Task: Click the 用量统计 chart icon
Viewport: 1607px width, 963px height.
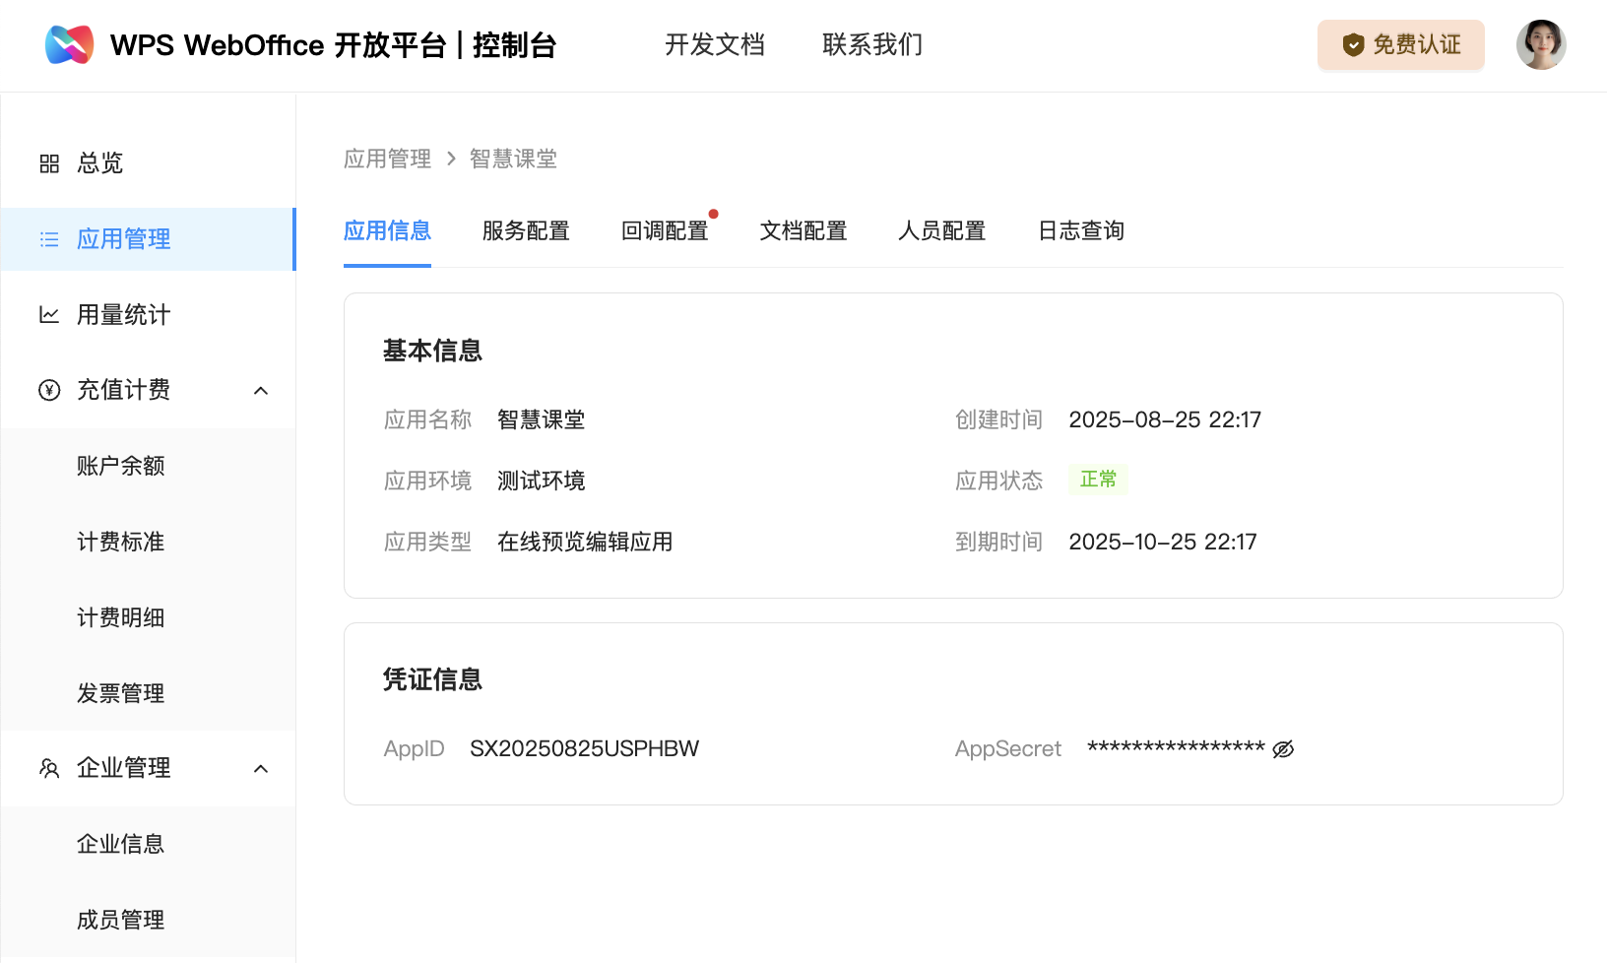Action: [49, 315]
